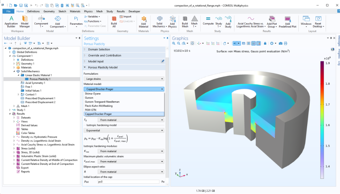Switch Graphics to the xz view

[218, 43]
